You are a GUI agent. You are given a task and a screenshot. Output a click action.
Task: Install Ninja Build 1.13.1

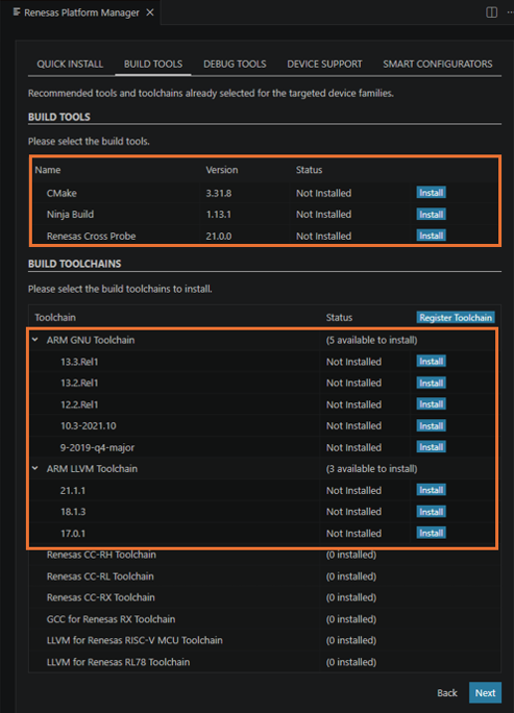(x=430, y=214)
